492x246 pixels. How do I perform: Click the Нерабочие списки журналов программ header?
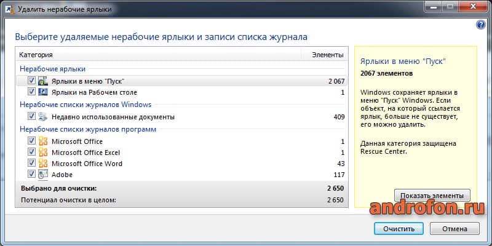coord(88,129)
